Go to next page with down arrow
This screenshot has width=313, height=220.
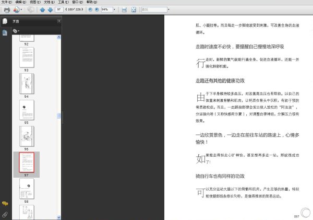tap(50, 9)
